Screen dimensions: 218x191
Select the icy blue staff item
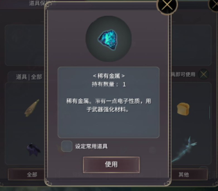pyautogui.click(x=184, y=149)
